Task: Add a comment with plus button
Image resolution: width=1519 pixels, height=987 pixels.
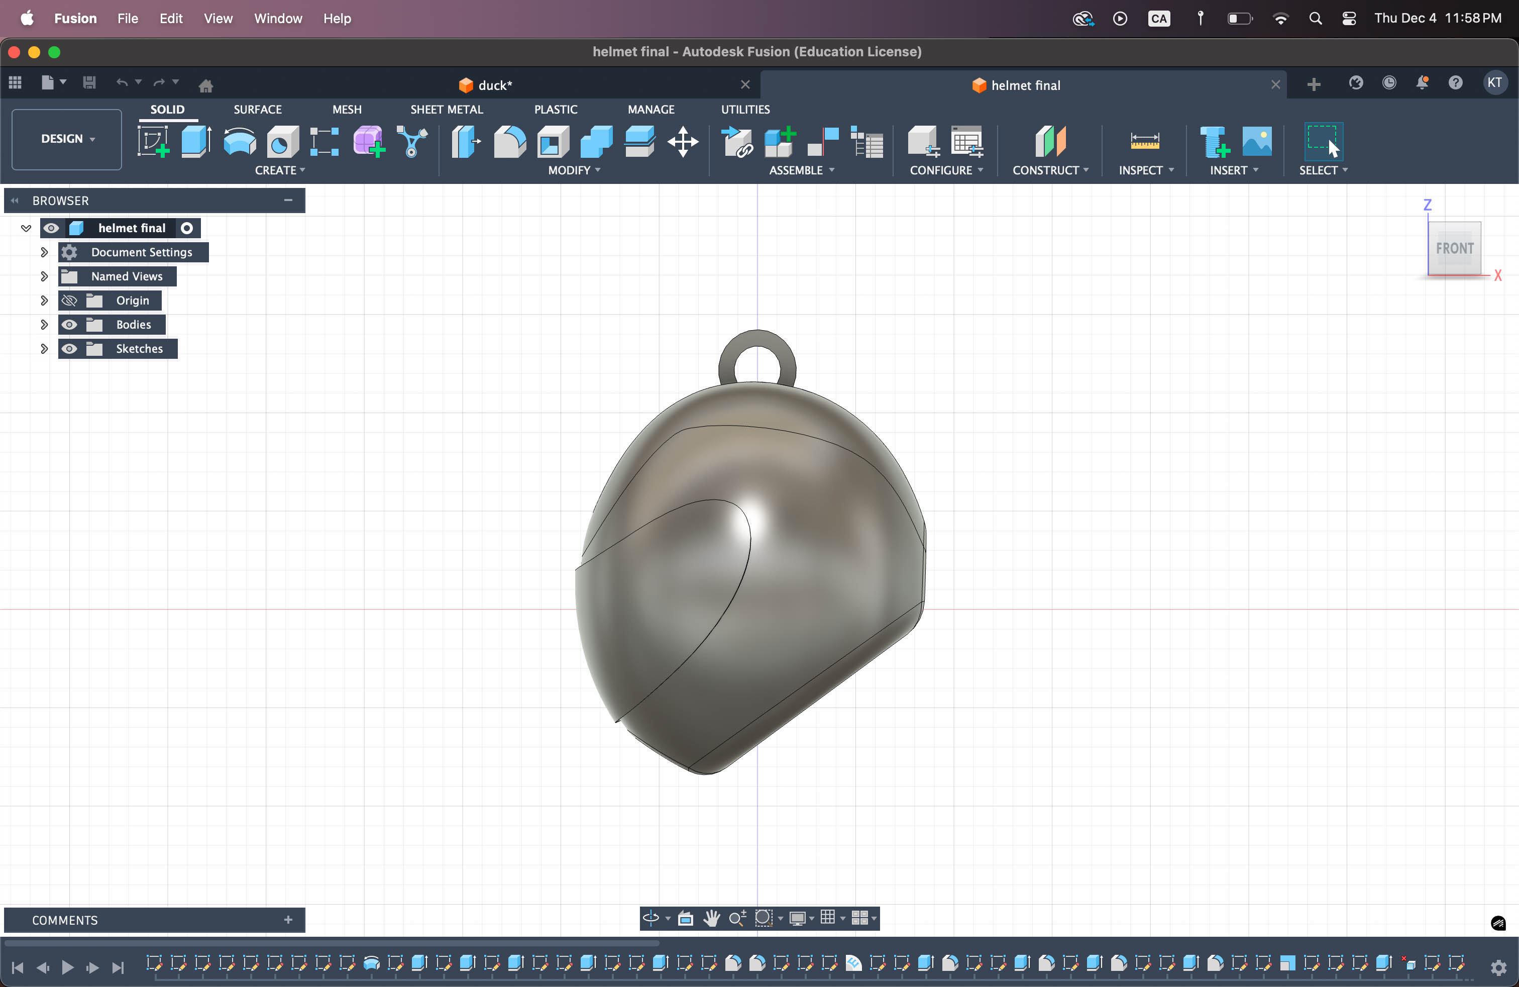Action: coord(288,919)
